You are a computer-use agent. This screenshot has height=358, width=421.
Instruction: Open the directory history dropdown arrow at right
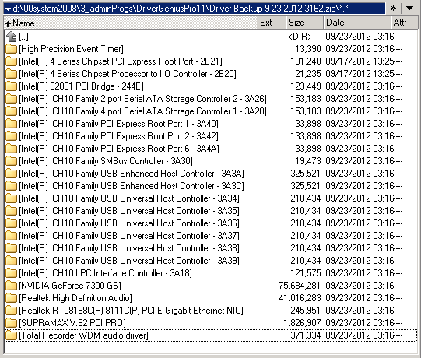pyautogui.click(x=410, y=9)
